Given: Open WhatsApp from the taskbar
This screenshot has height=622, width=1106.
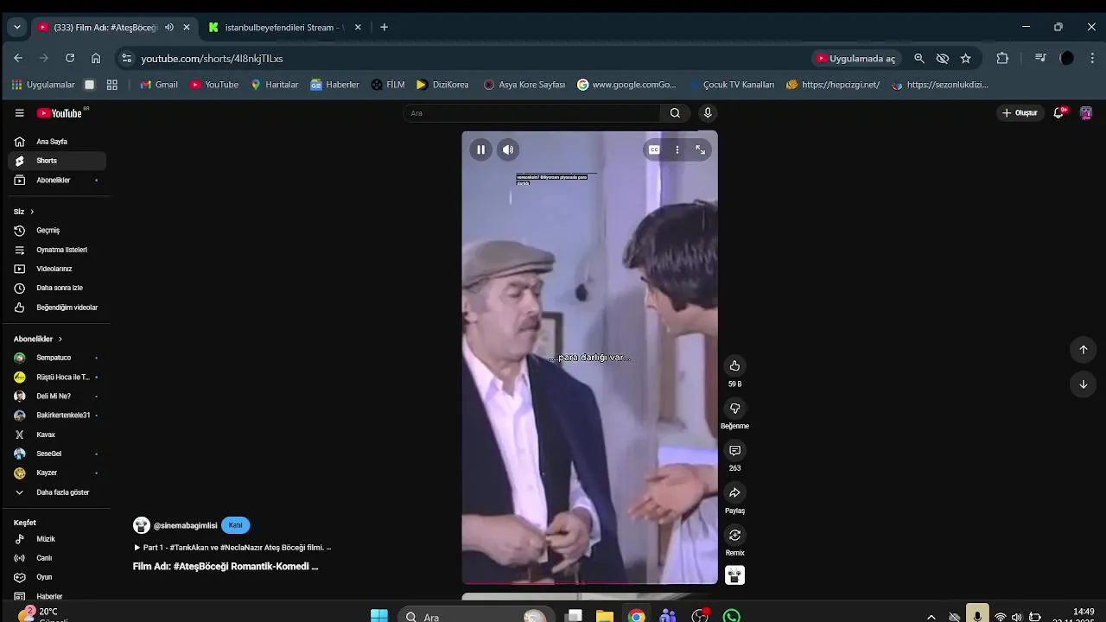Looking at the screenshot, I should 732,616.
